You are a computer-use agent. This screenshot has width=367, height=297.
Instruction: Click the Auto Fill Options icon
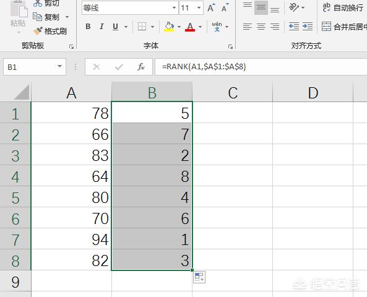coord(199,277)
